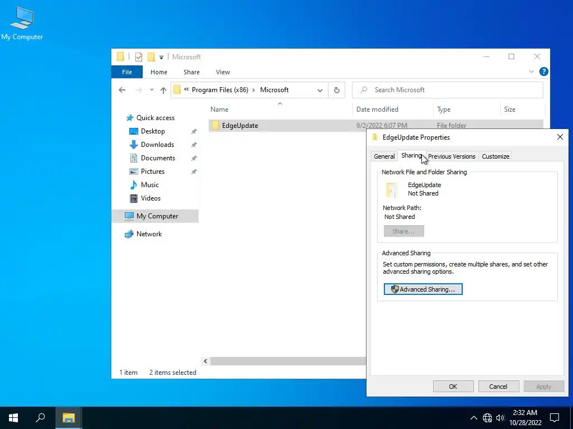Open the volume tray icon

pos(500,418)
